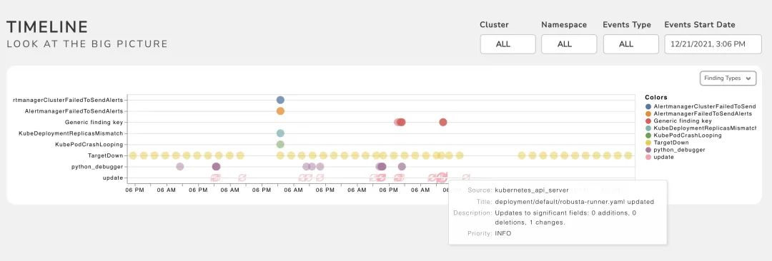Click the orange AlertmanagerFailedToSendAlerts event dot
The height and width of the screenshot is (261, 772).
coord(280,111)
